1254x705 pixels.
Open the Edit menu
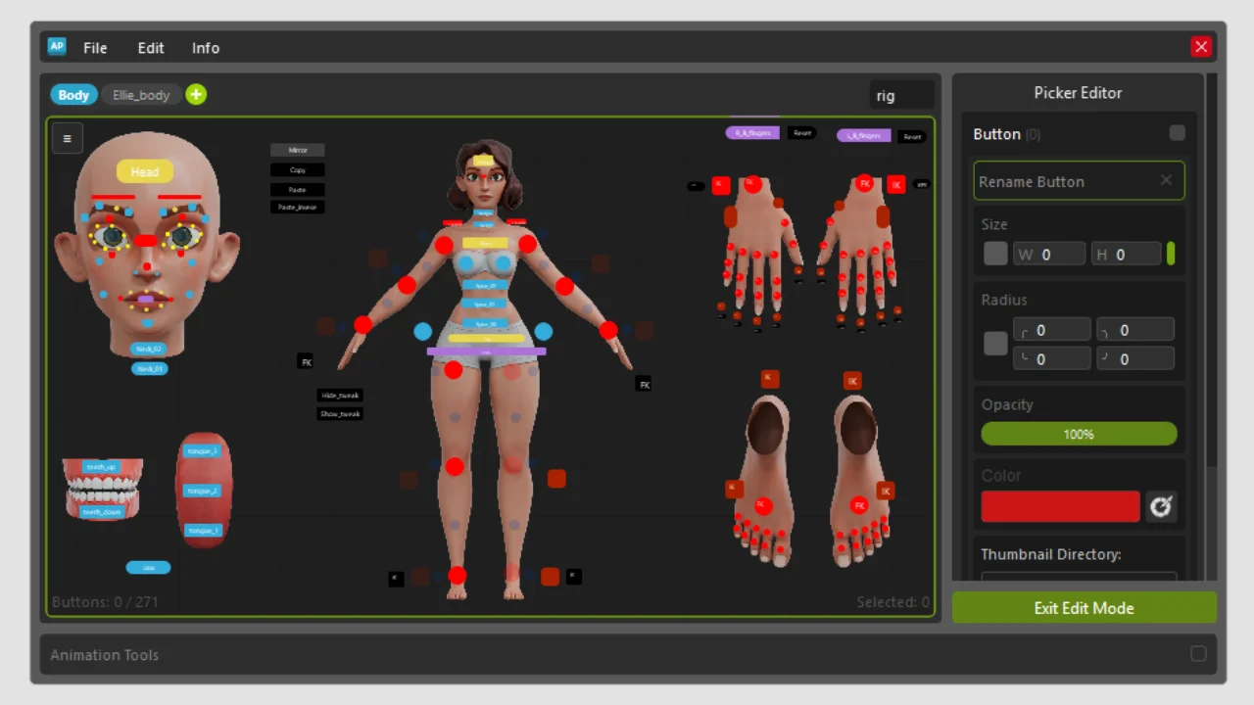(x=150, y=47)
